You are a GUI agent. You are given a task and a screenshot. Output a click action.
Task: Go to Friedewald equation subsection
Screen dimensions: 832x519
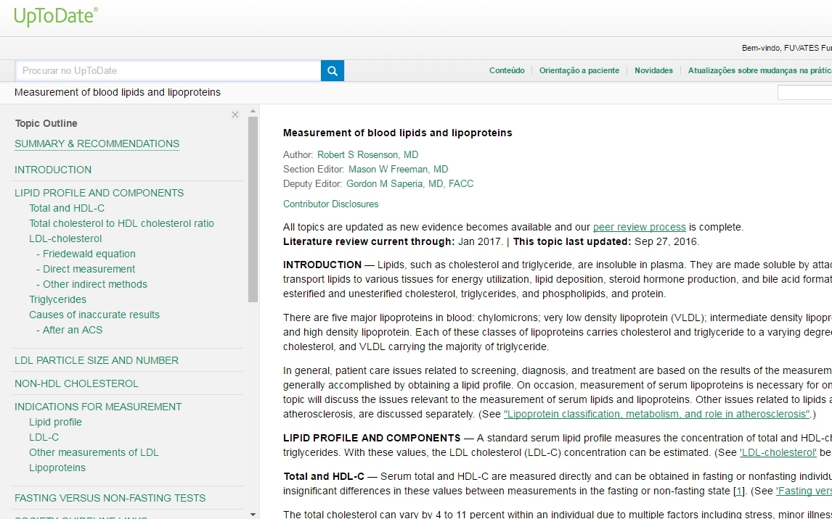89,254
